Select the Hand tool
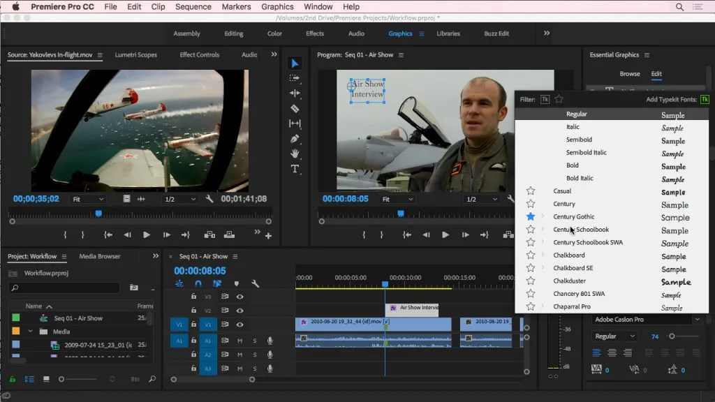 pos(294,154)
